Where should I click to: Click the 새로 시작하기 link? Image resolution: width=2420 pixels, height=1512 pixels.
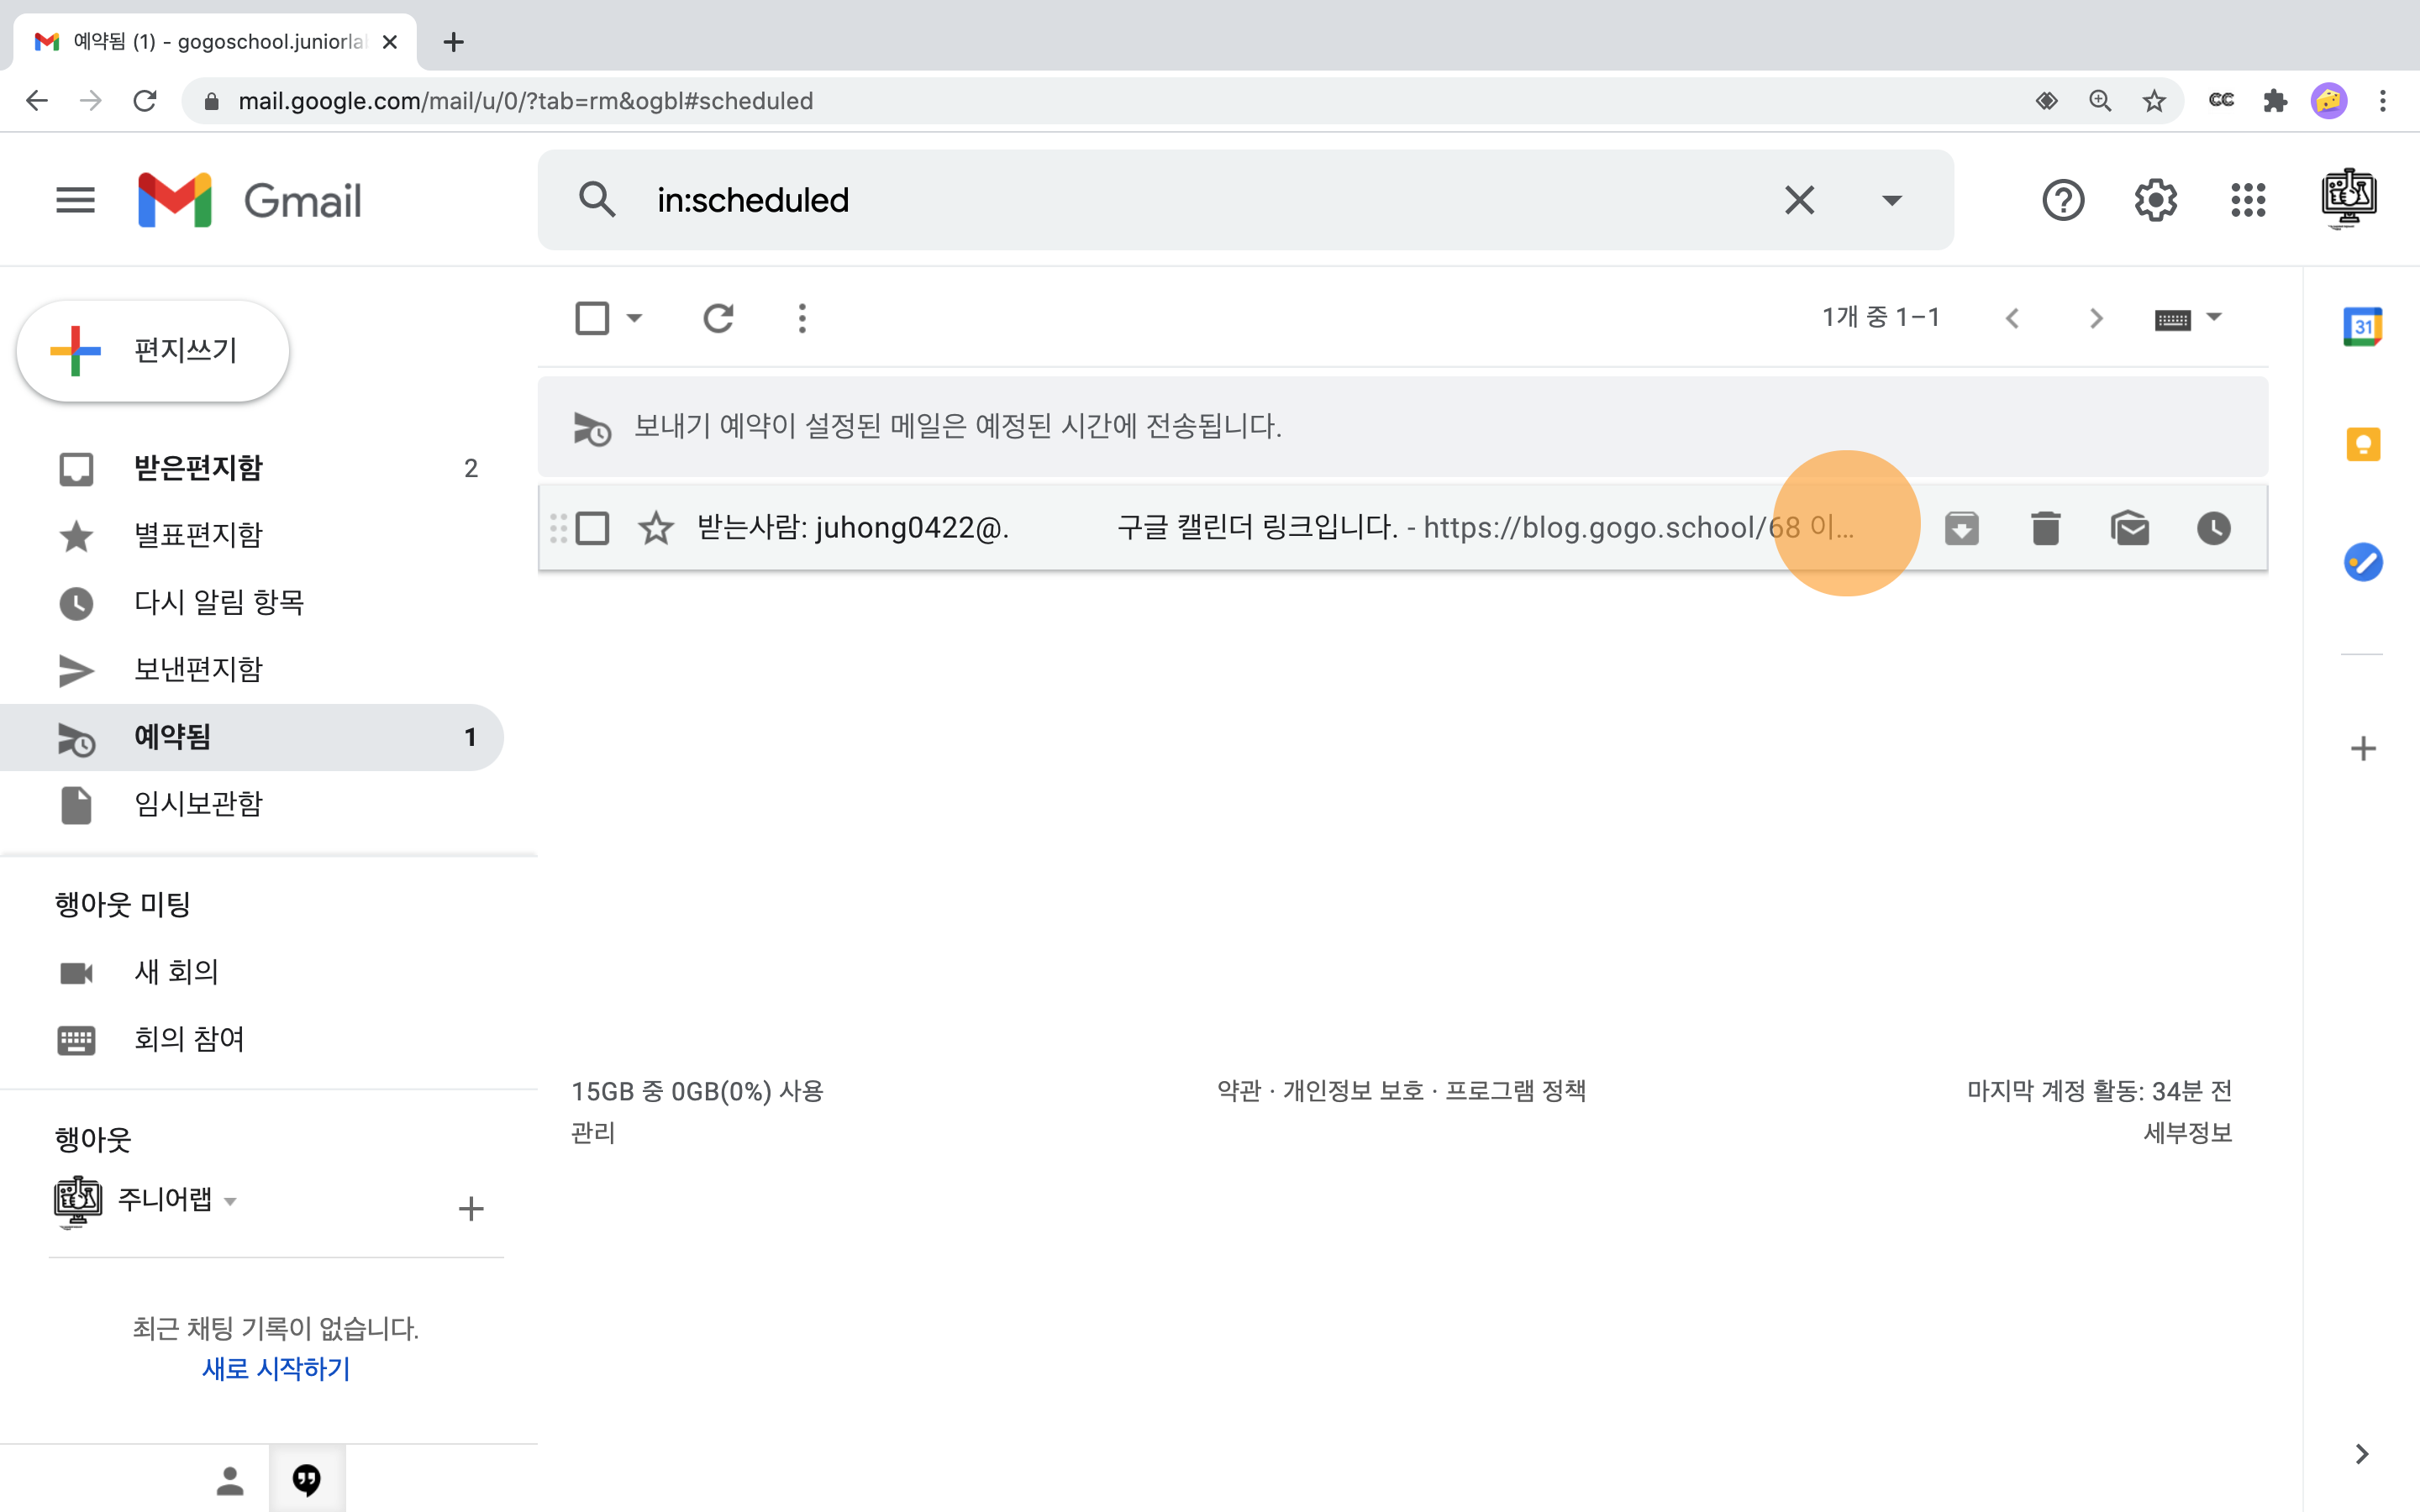click(276, 1368)
